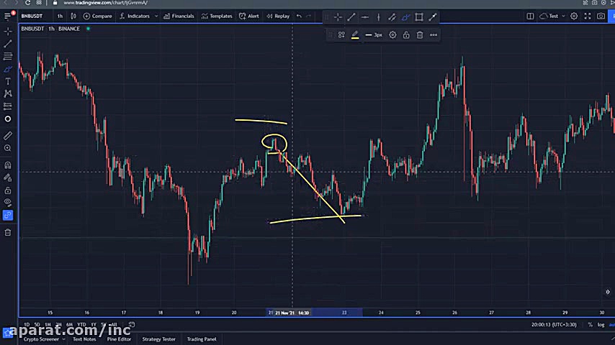Open the Strategy Tester tab
Viewport: 615px width, 345px height.
tap(158, 339)
